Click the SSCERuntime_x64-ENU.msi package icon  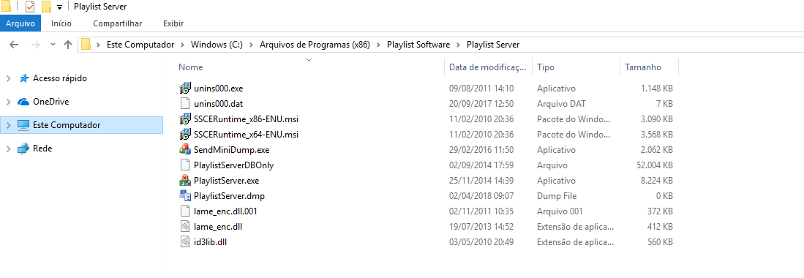point(184,135)
